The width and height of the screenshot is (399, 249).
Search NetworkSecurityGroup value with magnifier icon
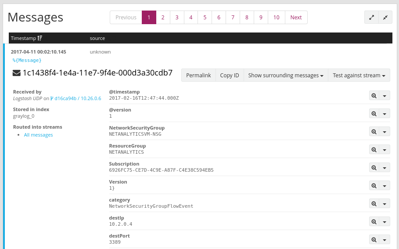pyautogui.click(x=374, y=132)
